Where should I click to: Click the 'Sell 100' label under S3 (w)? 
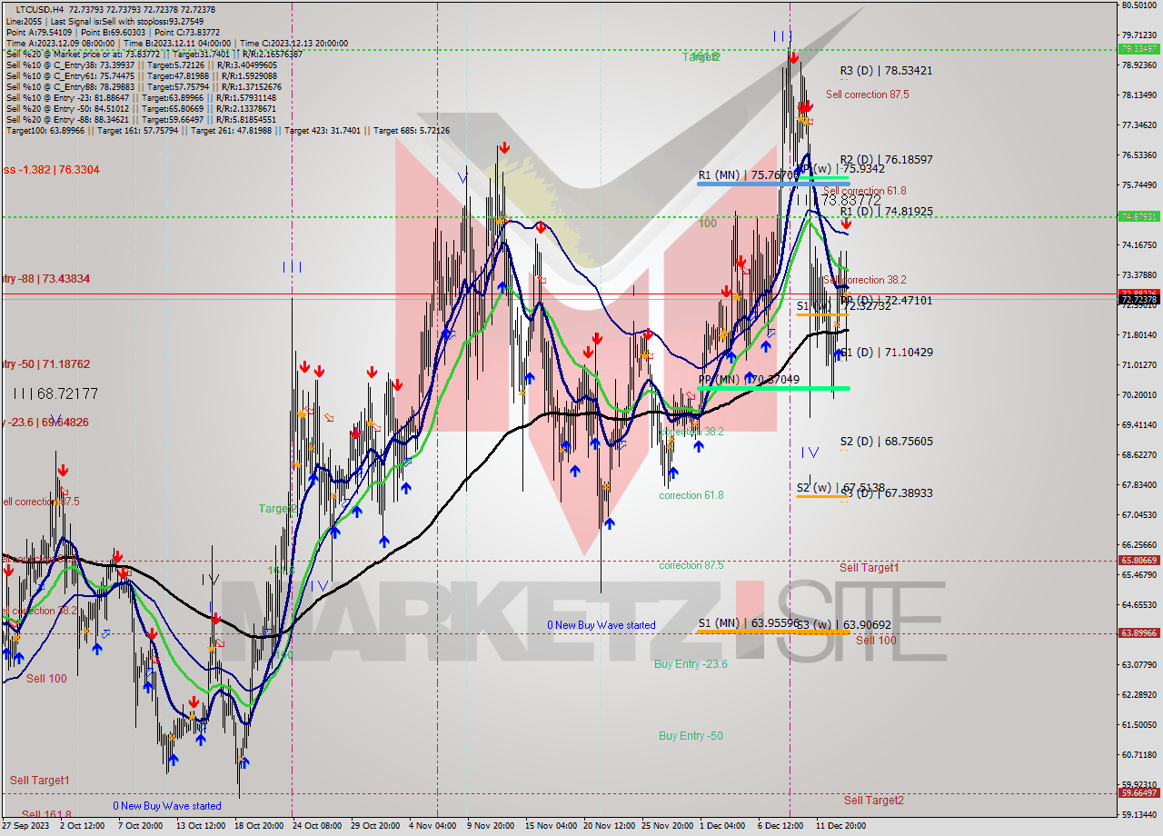click(x=876, y=640)
